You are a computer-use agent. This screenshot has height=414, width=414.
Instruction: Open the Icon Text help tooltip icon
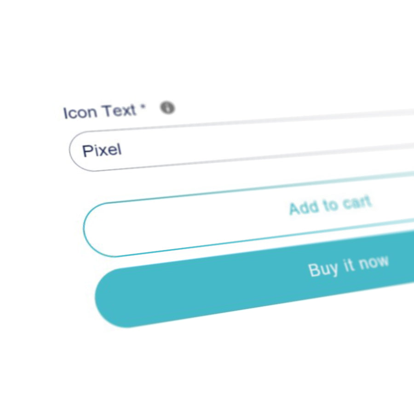point(167,108)
